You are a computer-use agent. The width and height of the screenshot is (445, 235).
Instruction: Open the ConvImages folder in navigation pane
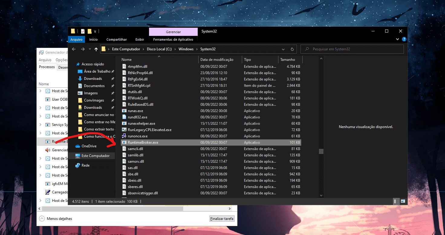coord(94,100)
